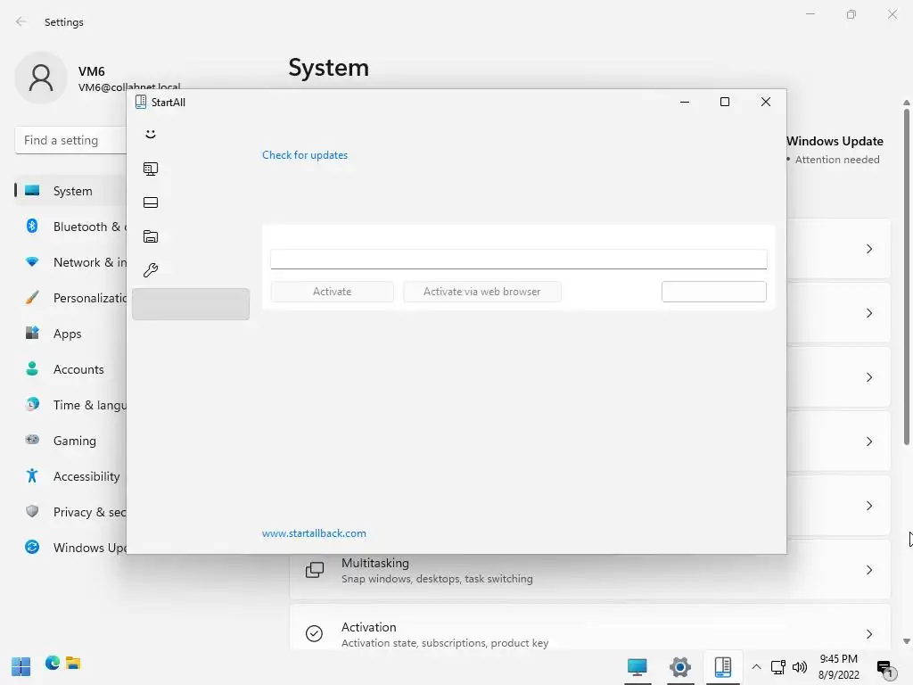
Task: Click the Accessibility figure icon in sidebar
Action: pyautogui.click(x=32, y=476)
